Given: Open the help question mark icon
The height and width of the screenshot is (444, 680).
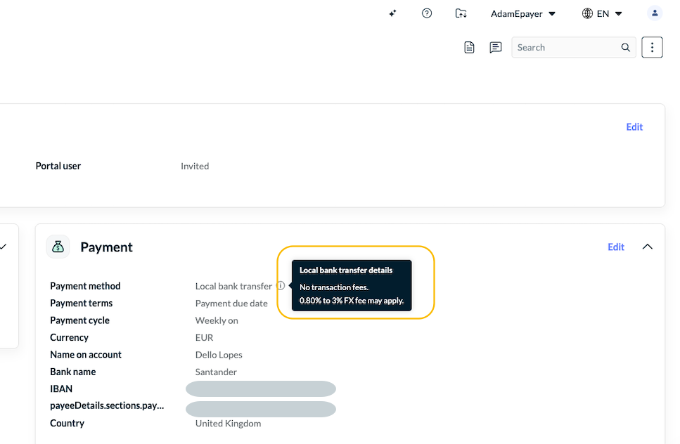Looking at the screenshot, I should [x=427, y=13].
